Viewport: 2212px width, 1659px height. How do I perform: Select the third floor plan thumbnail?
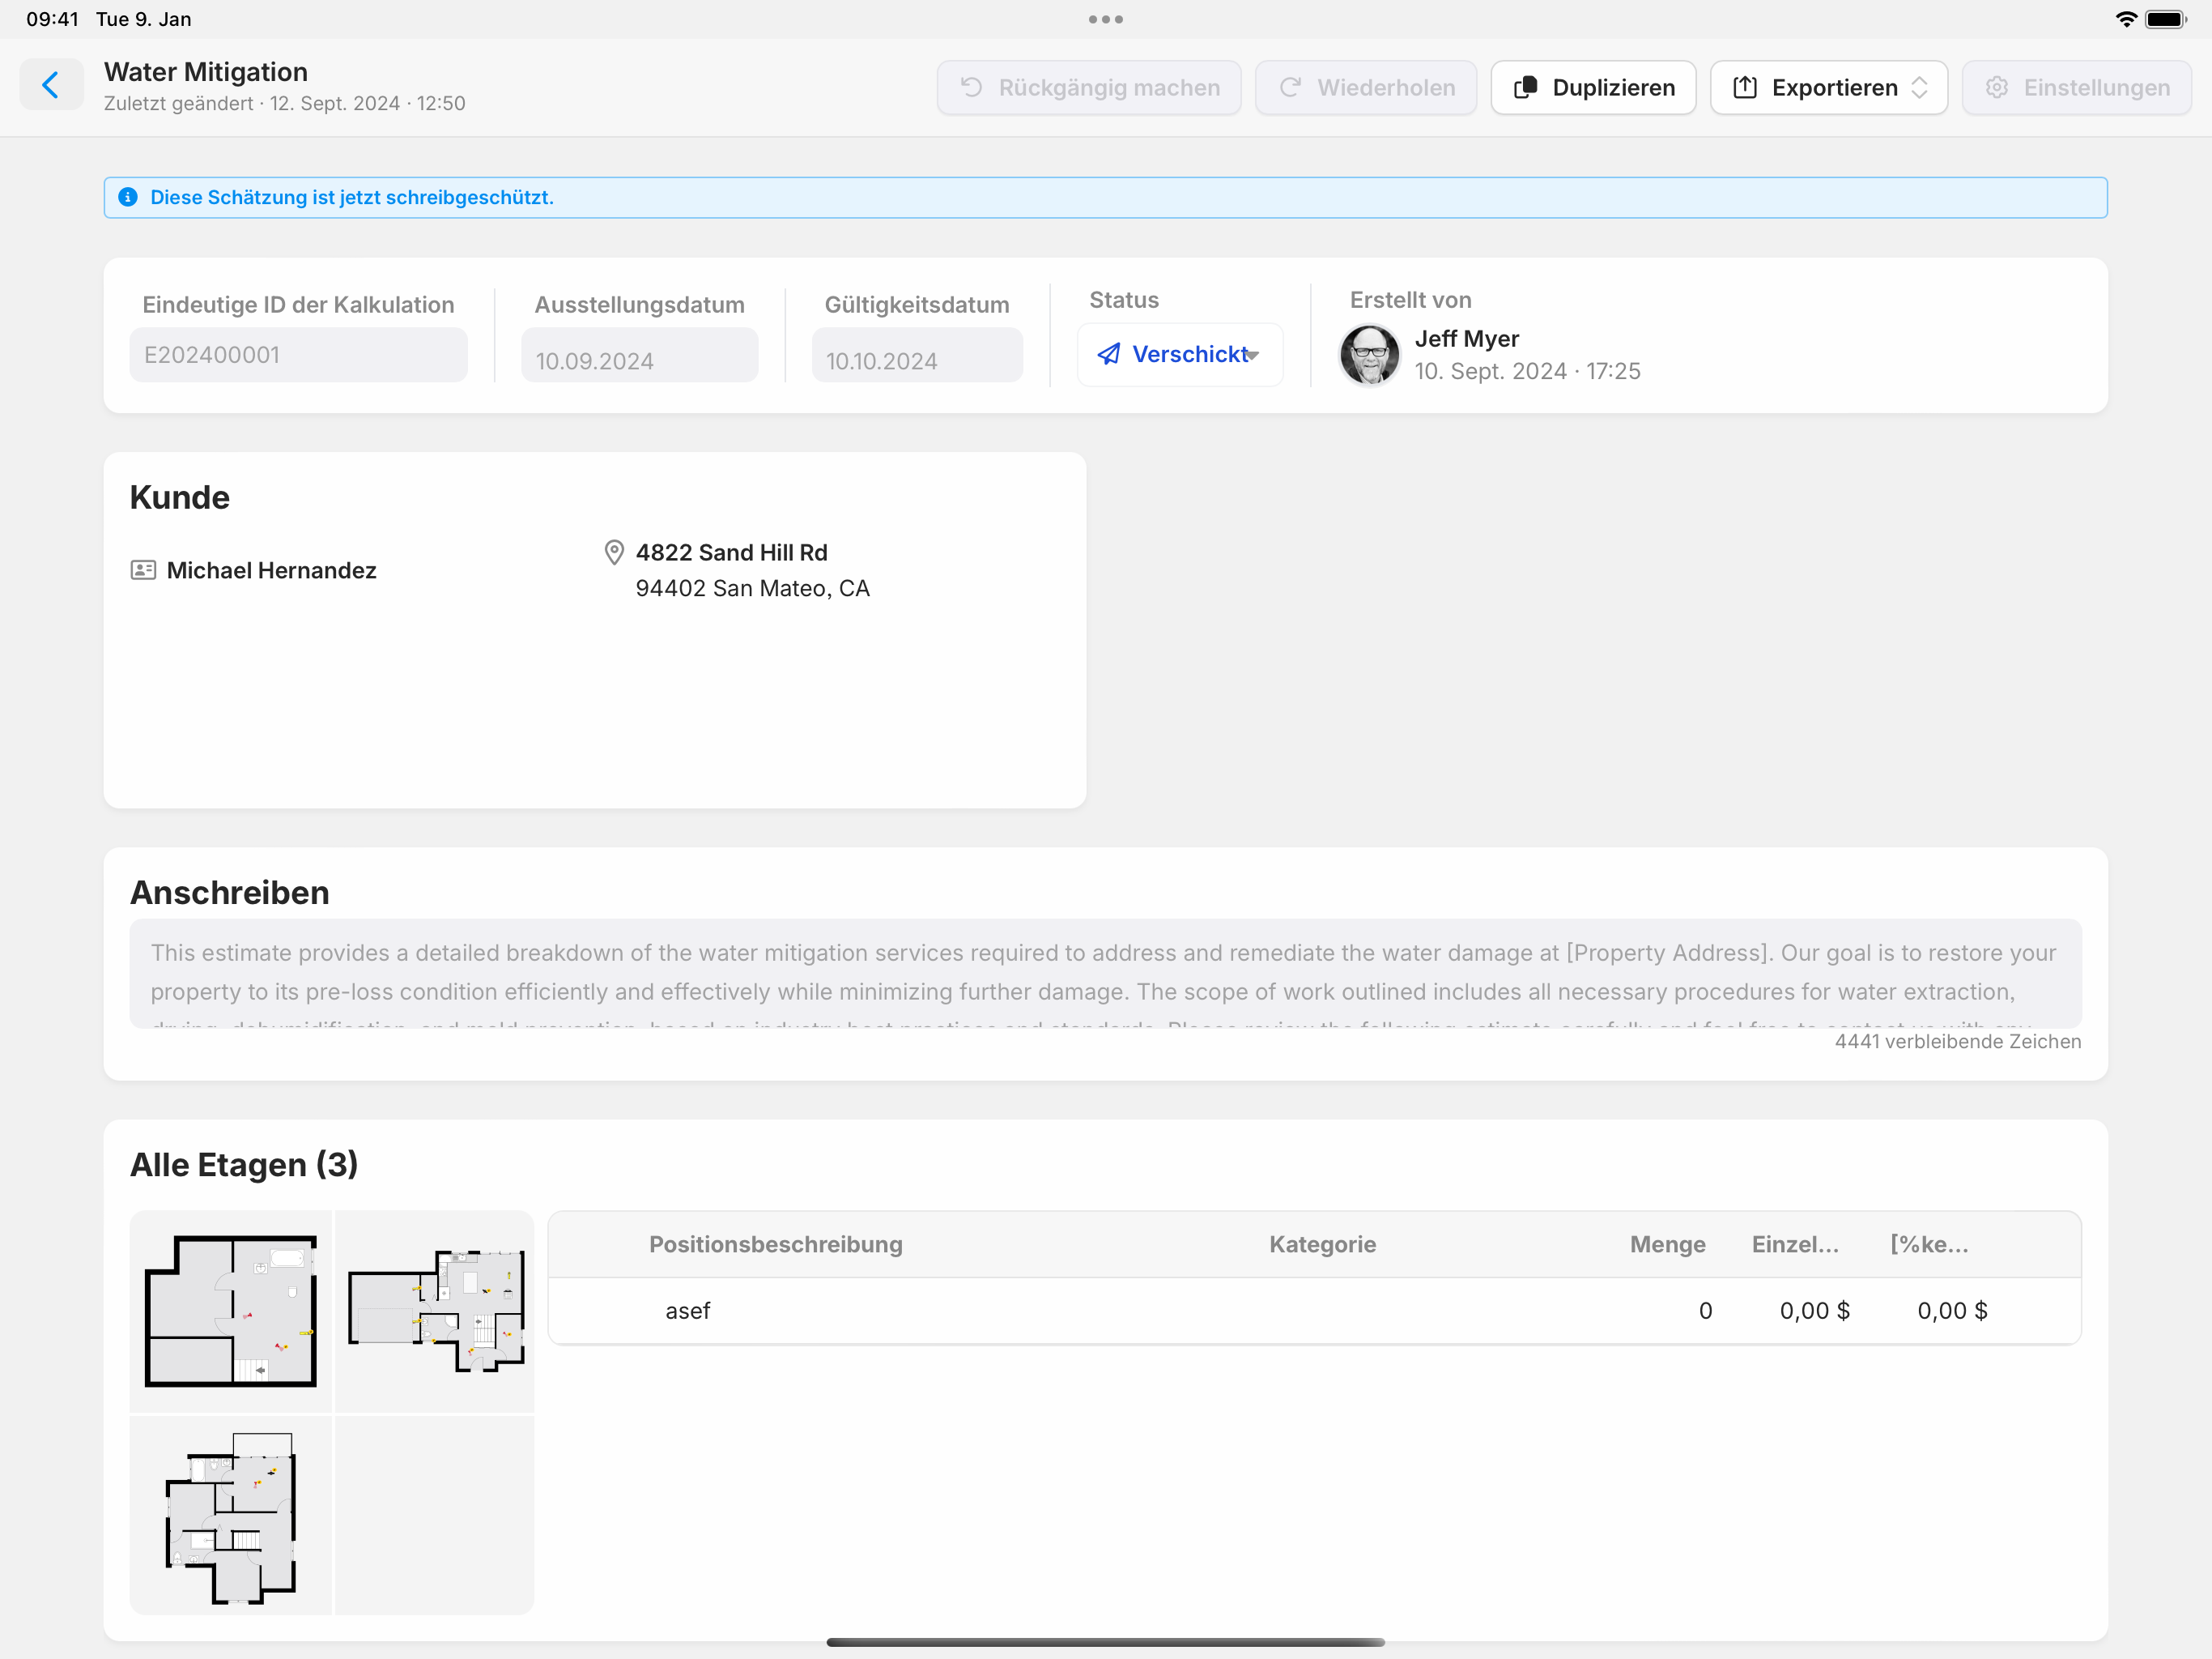click(231, 1515)
